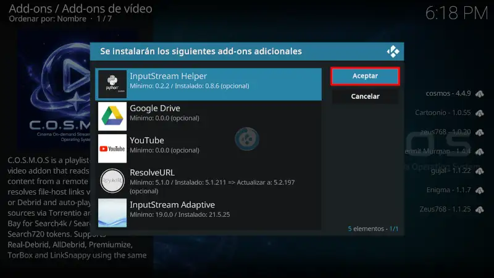Select the InputStream Adaptive row

tap(208, 213)
